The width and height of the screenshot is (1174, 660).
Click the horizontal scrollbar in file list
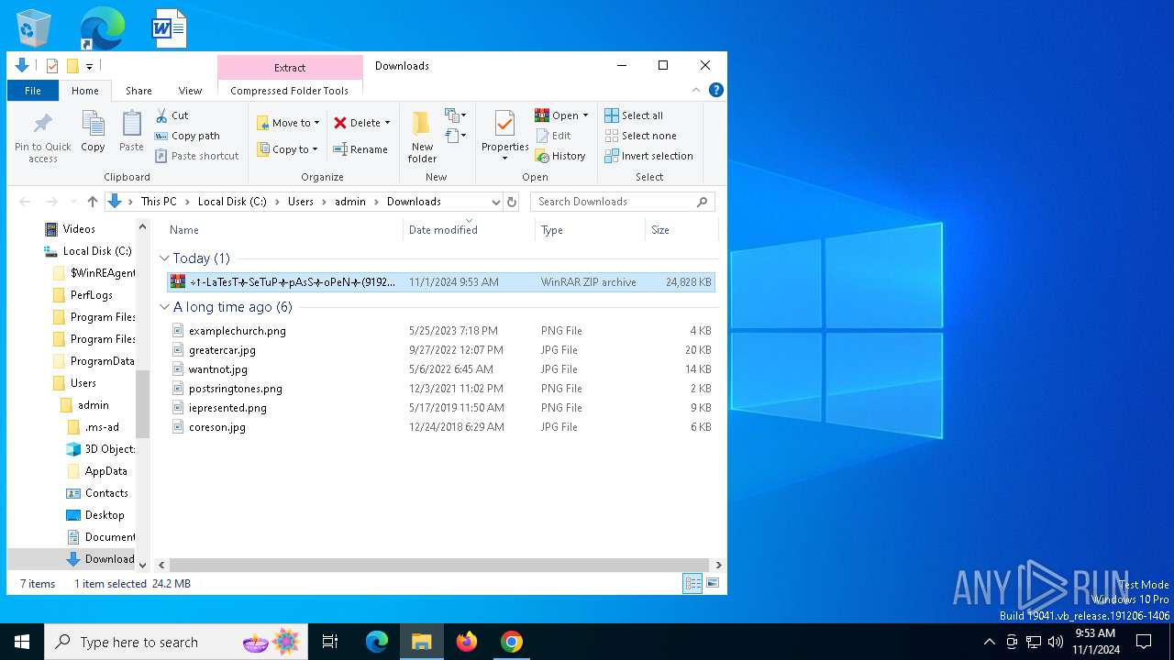pyautogui.click(x=438, y=566)
